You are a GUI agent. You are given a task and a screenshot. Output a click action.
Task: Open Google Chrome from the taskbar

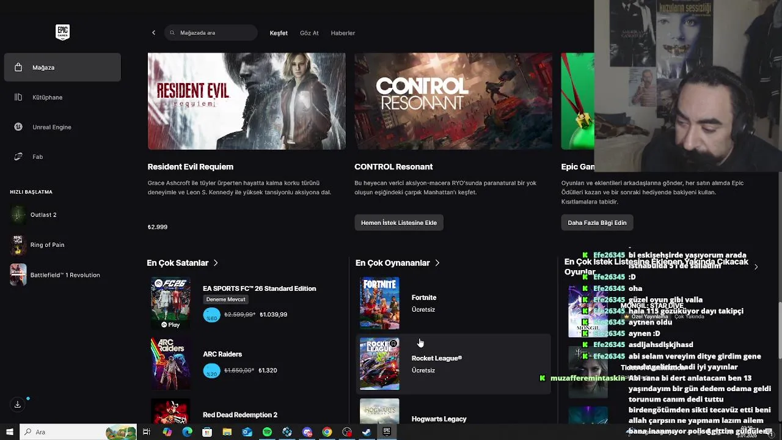coord(327,432)
